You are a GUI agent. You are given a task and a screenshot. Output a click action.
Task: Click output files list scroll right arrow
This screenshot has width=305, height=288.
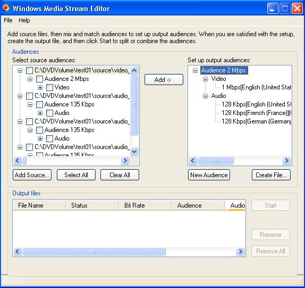coord(240,252)
